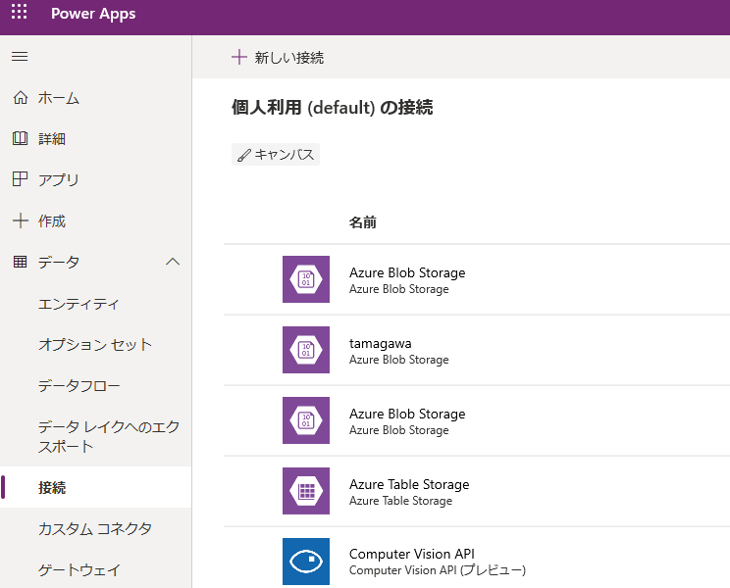
Task: Click the キャンバス filter tag
Action: pos(276,154)
